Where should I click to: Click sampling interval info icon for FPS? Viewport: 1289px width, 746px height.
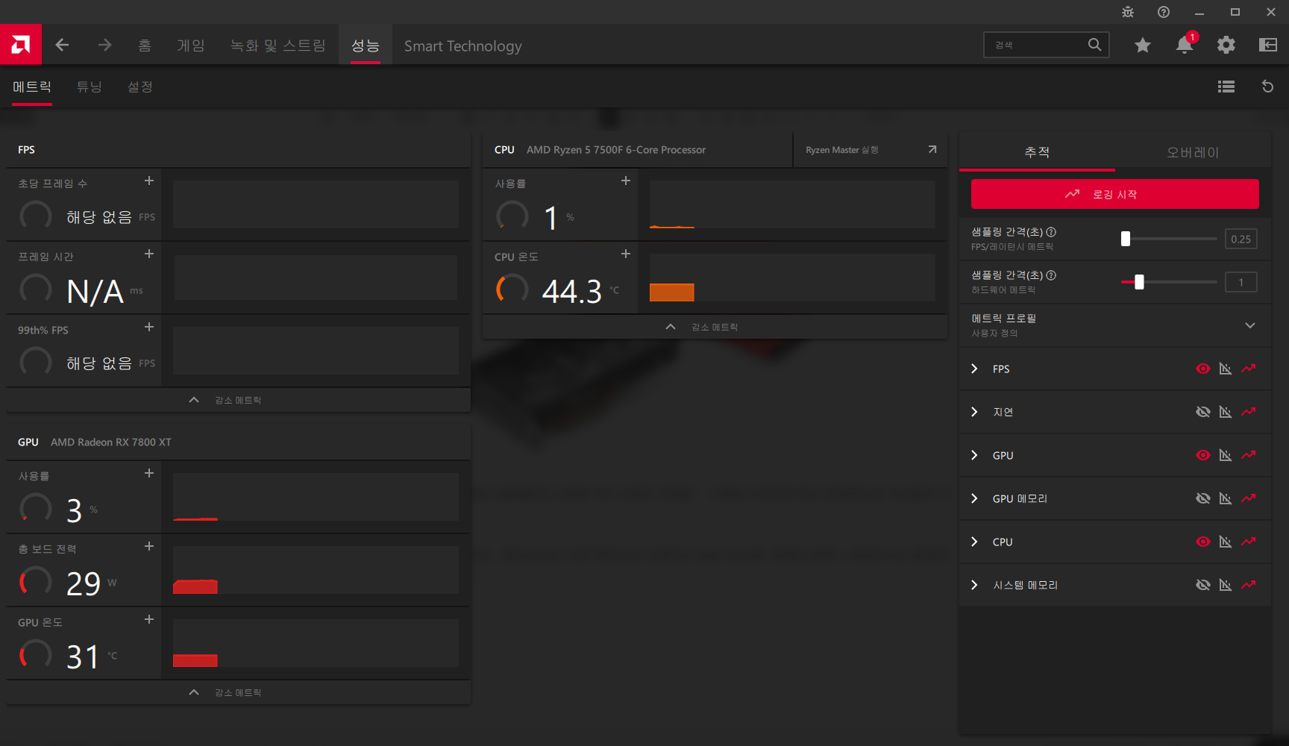point(1051,232)
